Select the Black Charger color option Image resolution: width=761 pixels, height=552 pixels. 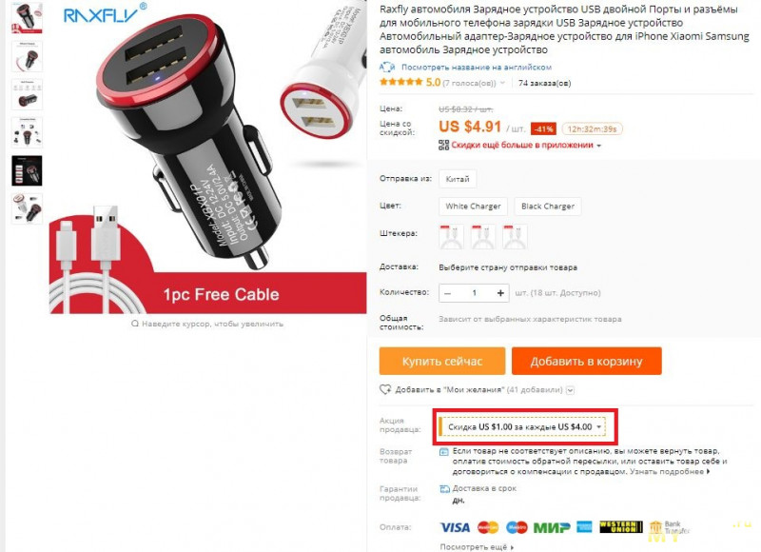click(x=548, y=207)
